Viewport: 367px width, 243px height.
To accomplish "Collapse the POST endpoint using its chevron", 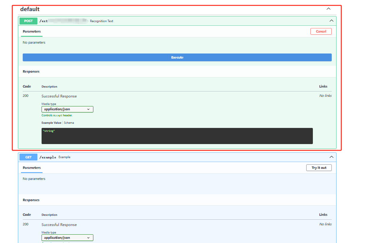I will pos(331,21).
